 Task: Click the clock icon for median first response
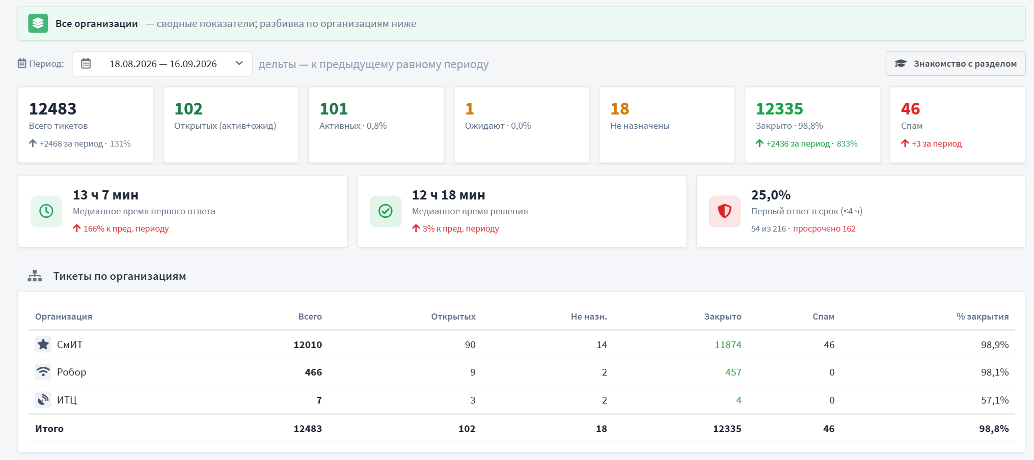[46, 211]
